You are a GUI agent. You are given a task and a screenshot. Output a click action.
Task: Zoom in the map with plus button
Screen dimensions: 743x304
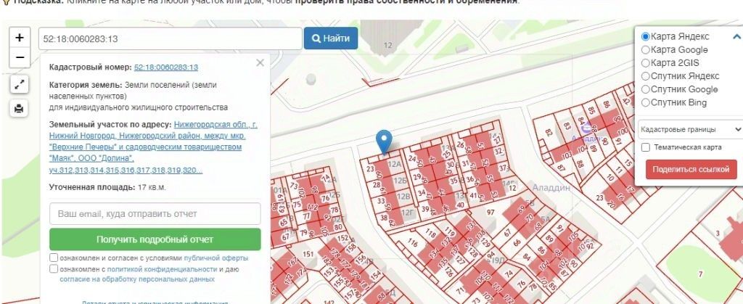coord(20,38)
